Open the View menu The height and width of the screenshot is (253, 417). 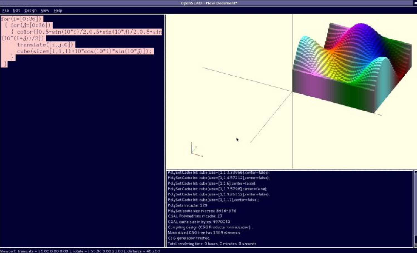(45, 11)
